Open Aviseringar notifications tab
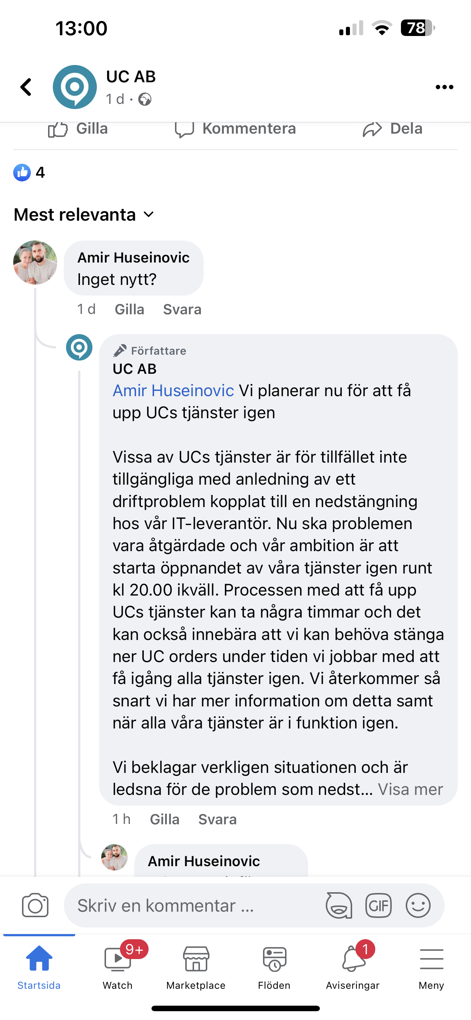471x1020 pixels. pyautogui.click(x=353, y=965)
